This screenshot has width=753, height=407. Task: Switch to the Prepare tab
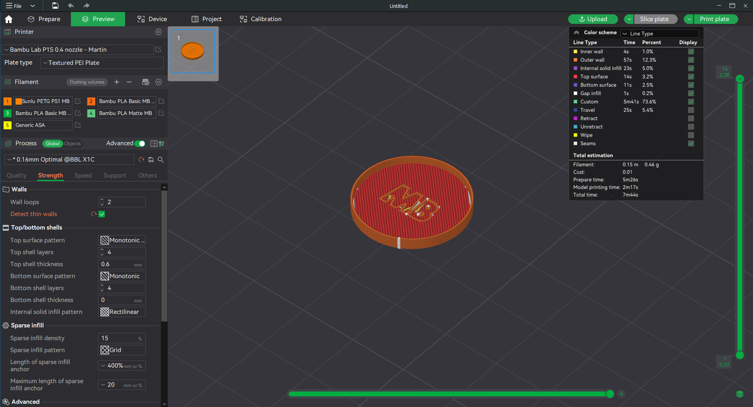tap(44, 19)
